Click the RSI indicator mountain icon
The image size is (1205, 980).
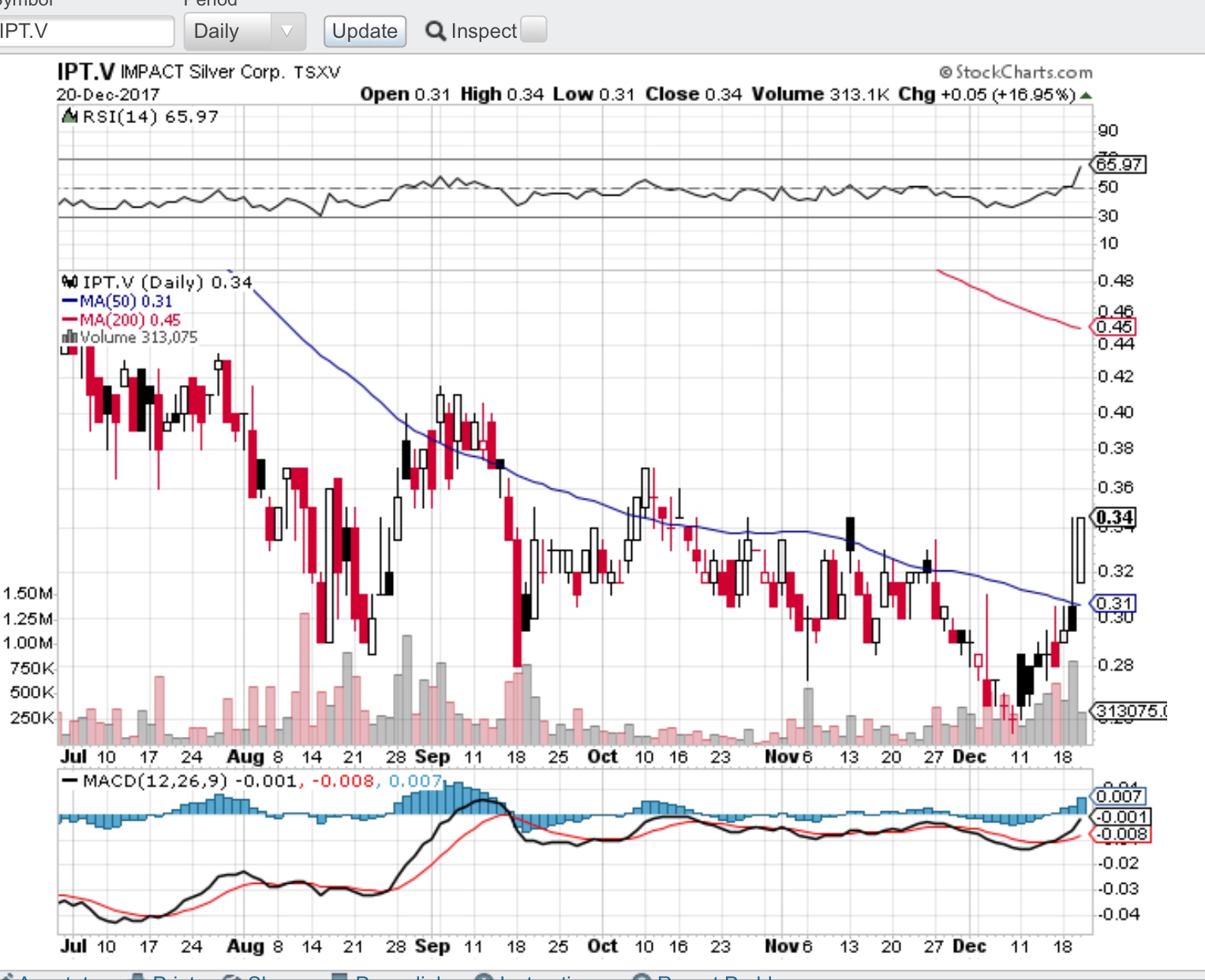(69, 117)
